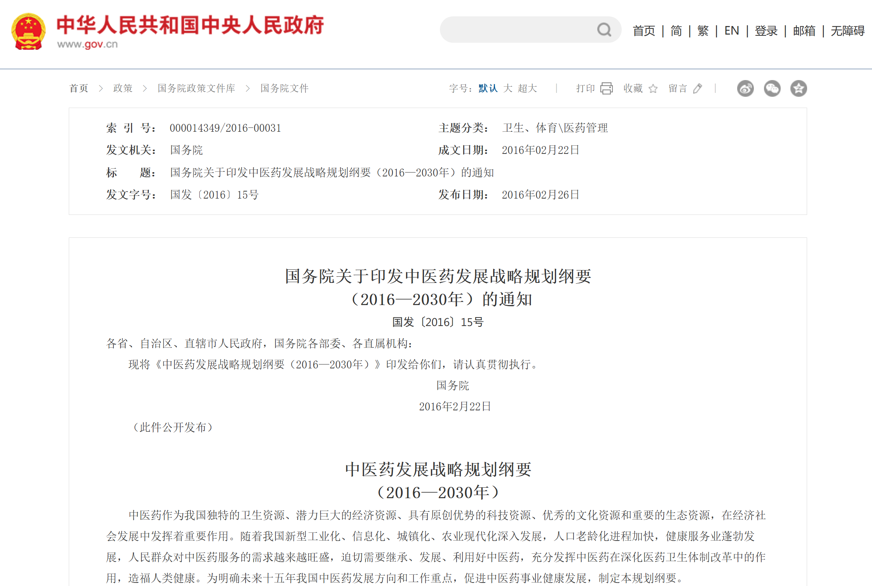
Task: Share via the round star icon
Action: point(799,89)
